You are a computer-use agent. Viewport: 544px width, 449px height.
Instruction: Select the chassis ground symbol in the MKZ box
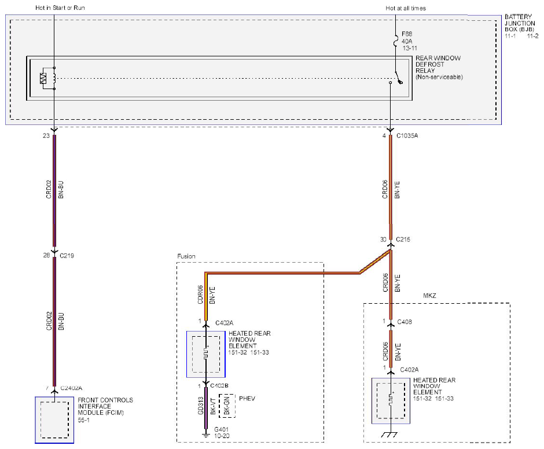point(389,434)
